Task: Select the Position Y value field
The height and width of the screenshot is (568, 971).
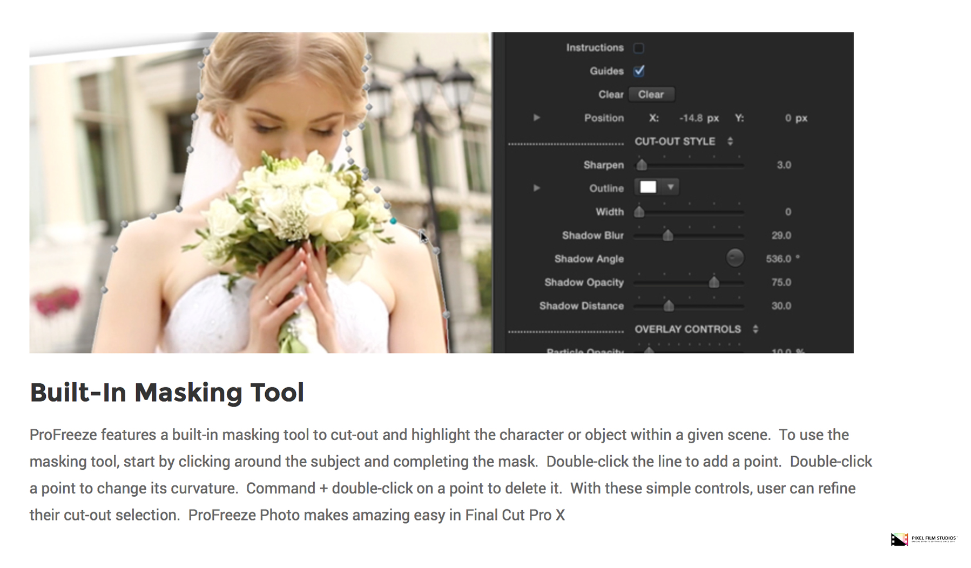Action: tap(795, 118)
